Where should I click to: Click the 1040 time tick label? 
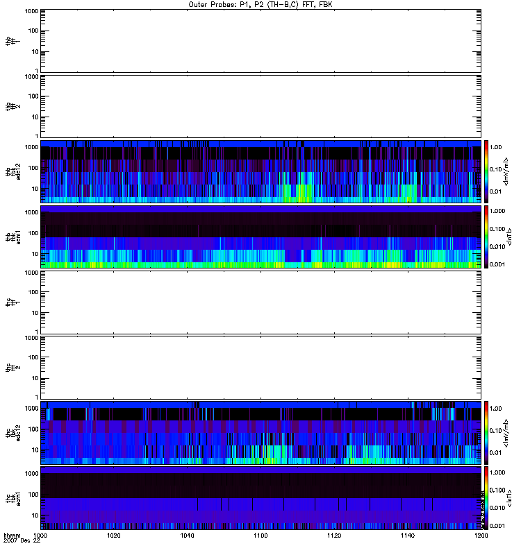[x=188, y=536]
